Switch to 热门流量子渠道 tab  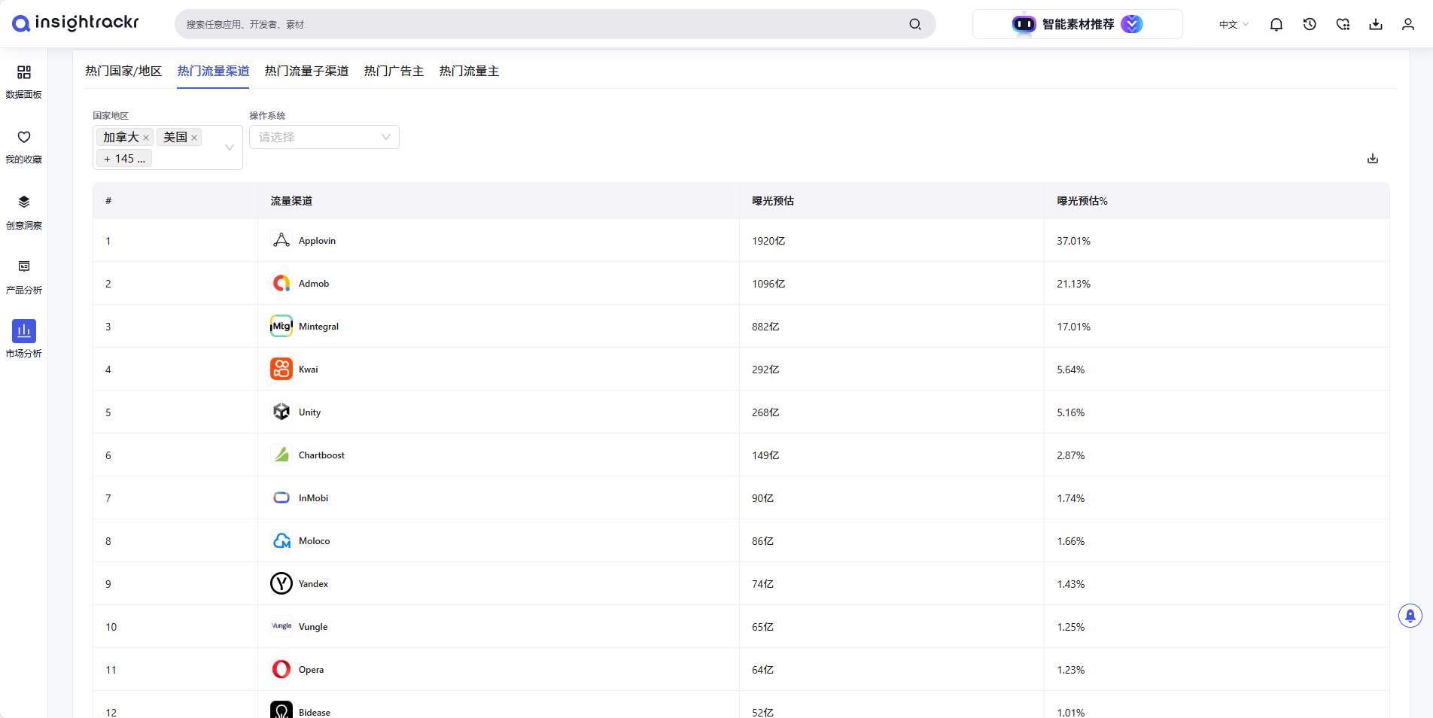(x=306, y=71)
